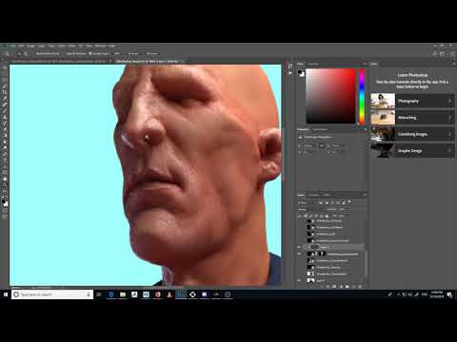Expand the Combining Images chevron
This screenshot has height=342, width=457.
pyautogui.click(x=449, y=134)
